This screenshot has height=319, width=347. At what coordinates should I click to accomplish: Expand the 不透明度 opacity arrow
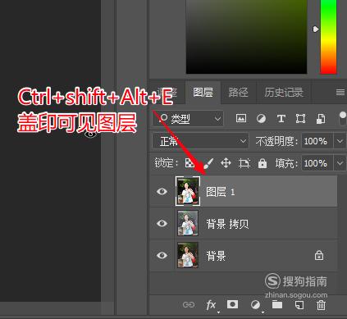pos(340,141)
